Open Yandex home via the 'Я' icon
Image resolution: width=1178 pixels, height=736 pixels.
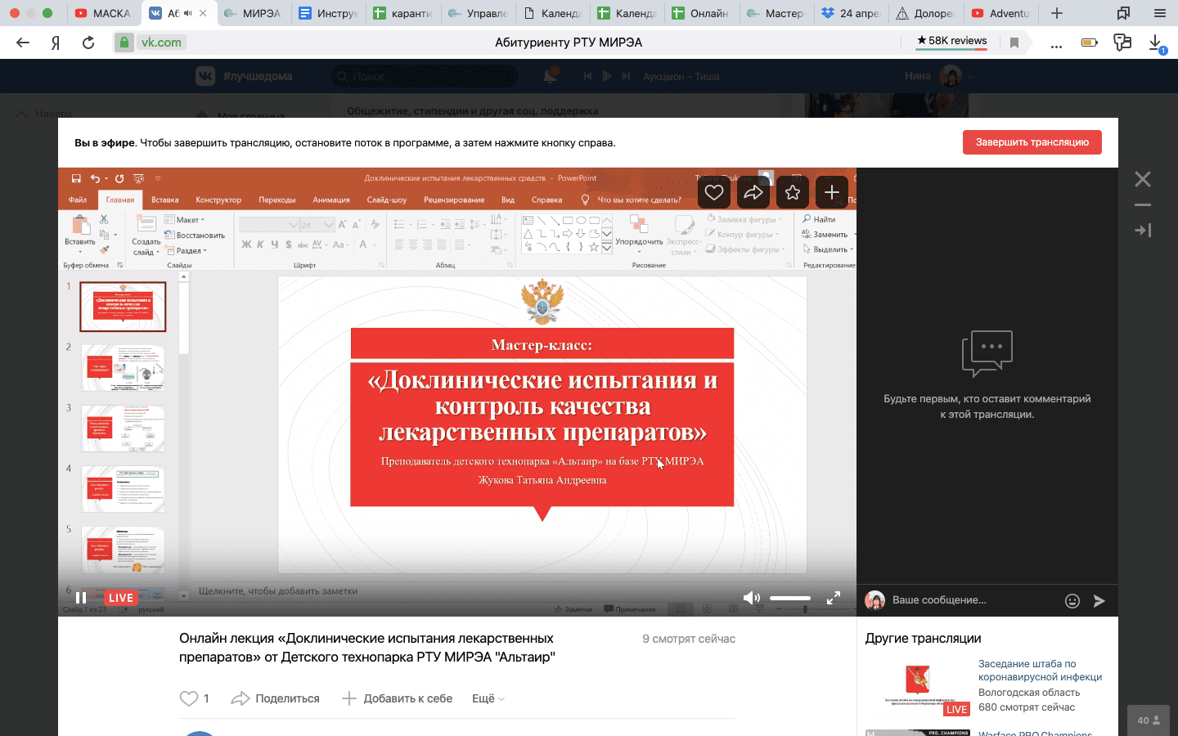[56, 43]
